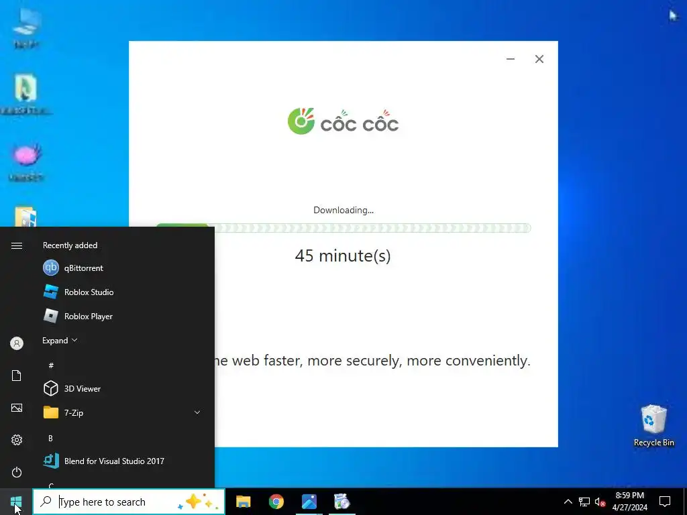This screenshot has height=515, width=687.
Task: Expand the 7-Zip folder chevron
Action: 197,412
